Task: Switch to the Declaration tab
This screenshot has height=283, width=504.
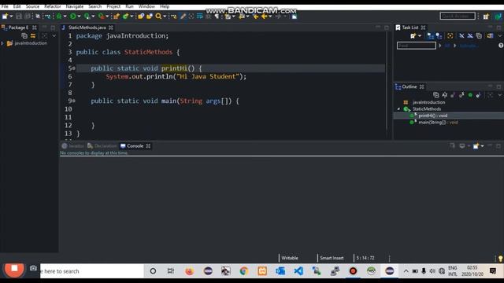Action: tap(102, 146)
